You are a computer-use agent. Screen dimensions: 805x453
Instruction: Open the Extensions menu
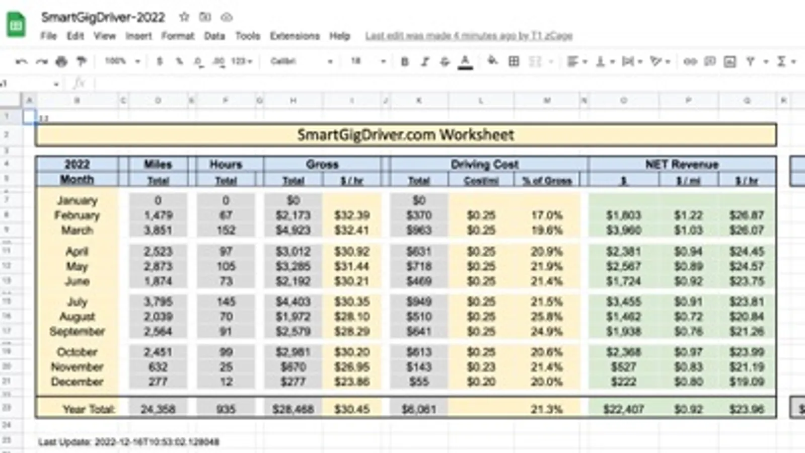295,36
